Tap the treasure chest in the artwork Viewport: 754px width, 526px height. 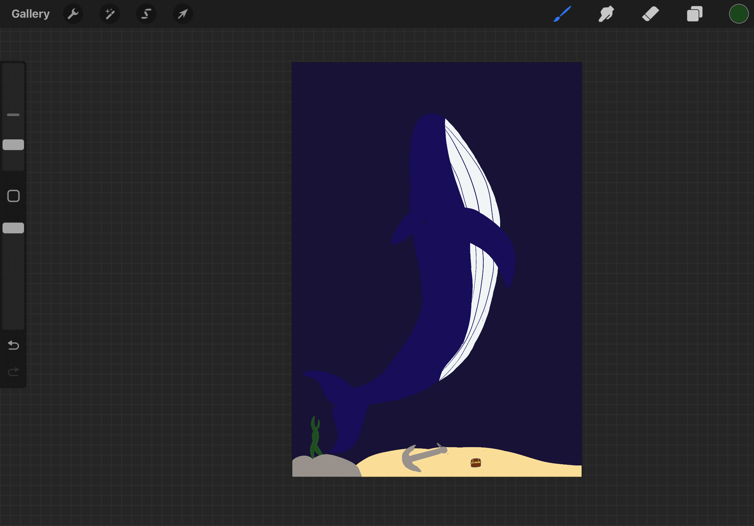click(x=476, y=462)
